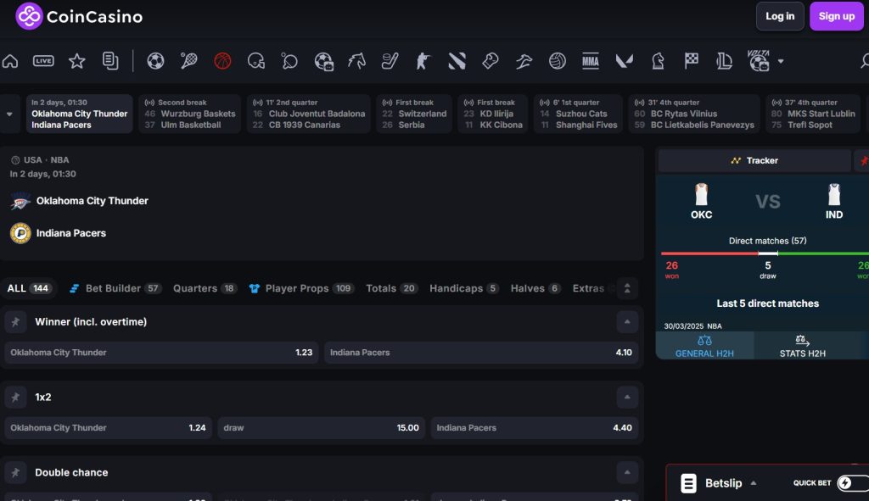Select the MMA sport icon
Screen dimensions: 869x501
pyautogui.click(x=591, y=61)
